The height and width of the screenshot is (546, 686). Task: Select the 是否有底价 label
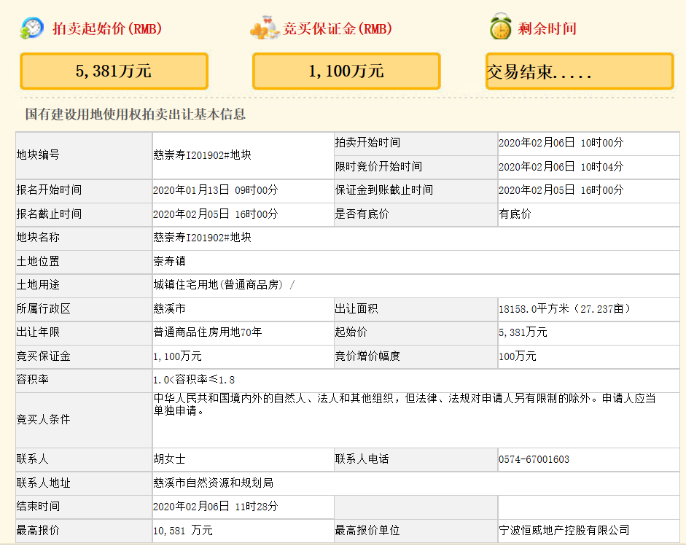pos(362,214)
